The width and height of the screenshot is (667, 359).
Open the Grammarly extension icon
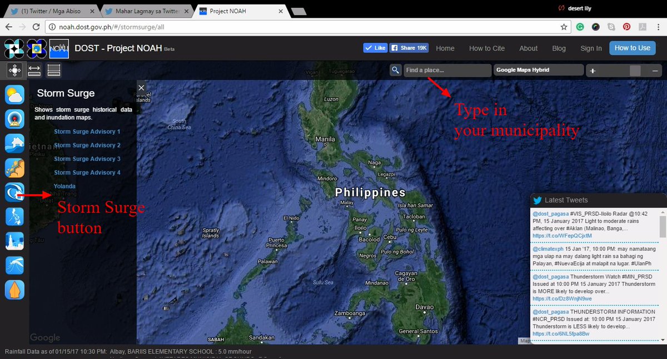pos(580,27)
